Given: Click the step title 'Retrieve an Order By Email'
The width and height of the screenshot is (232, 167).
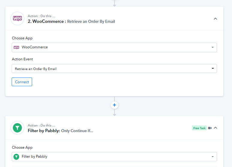Looking at the screenshot, I should tap(91, 22).
